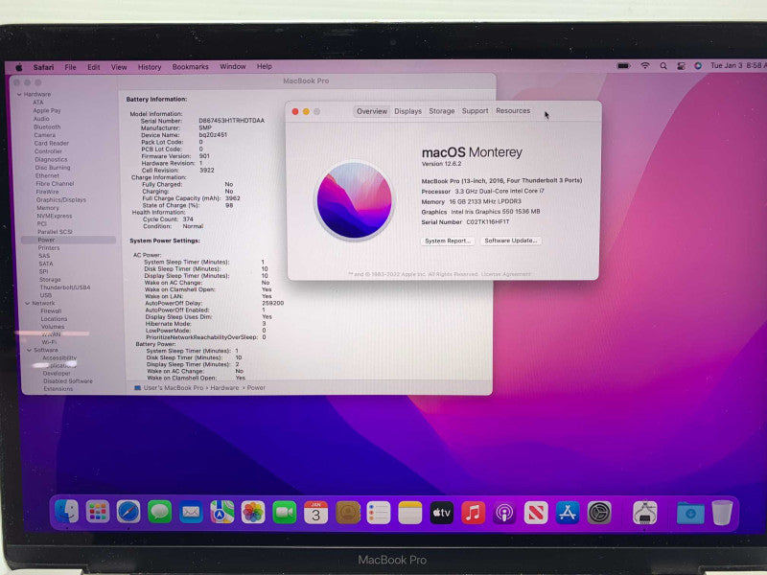Open News app in the Dock

[536, 512]
